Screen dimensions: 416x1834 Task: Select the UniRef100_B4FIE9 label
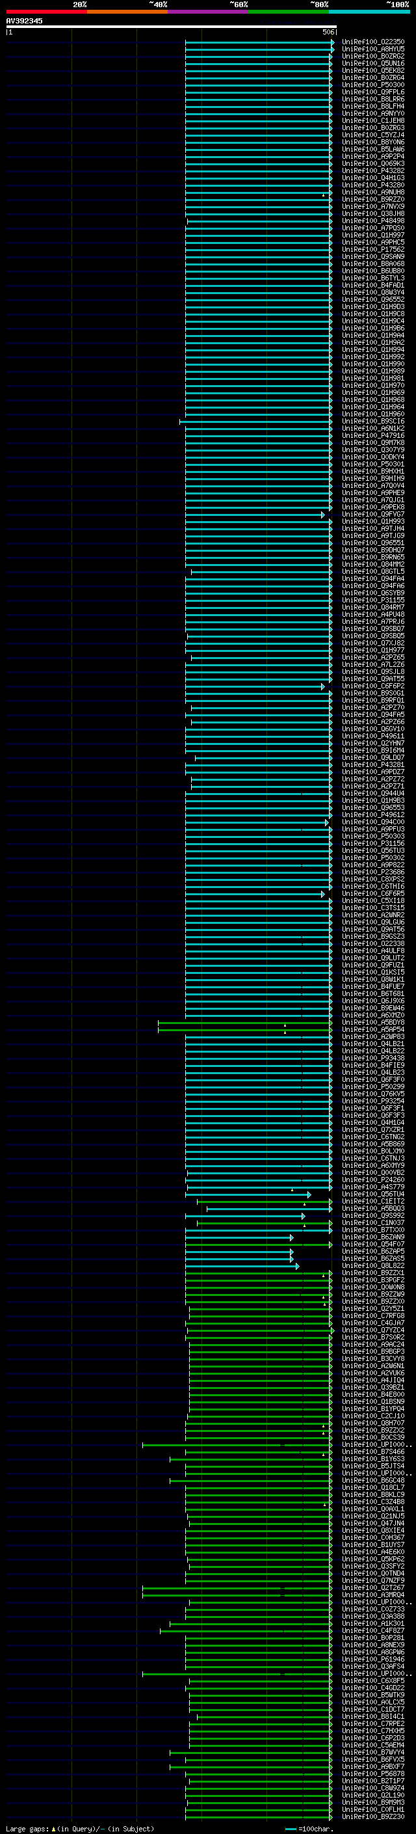tap(372, 1065)
